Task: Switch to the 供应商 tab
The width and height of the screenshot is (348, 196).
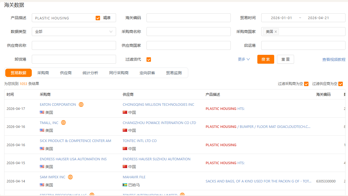Action: point(66,73)
